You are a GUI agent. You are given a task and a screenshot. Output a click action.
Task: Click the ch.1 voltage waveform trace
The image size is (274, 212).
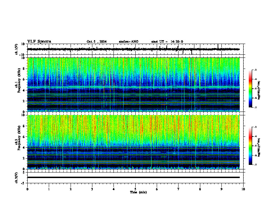pos(133,49)
